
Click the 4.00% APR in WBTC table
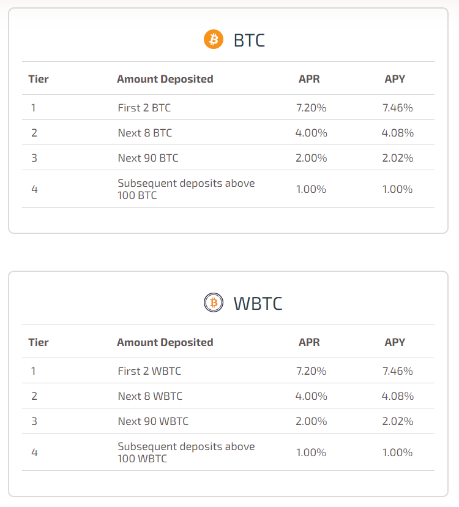311,396
